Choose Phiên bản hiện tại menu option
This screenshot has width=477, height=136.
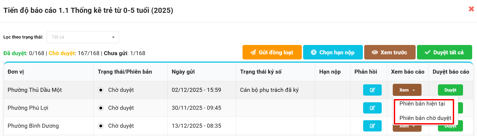(422, 104)
